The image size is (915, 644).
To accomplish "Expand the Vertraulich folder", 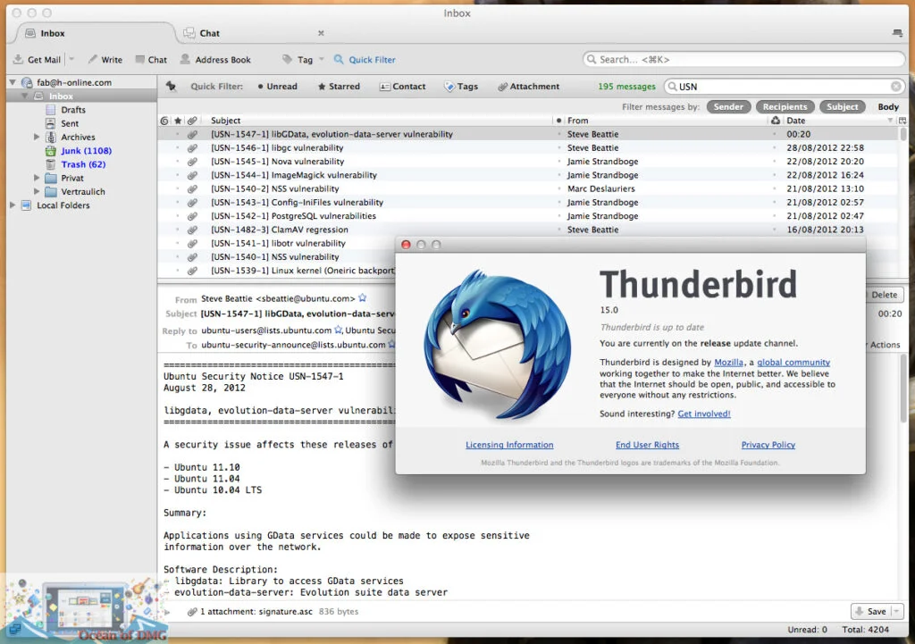I will pyautogui.click(x=37, y=191).
